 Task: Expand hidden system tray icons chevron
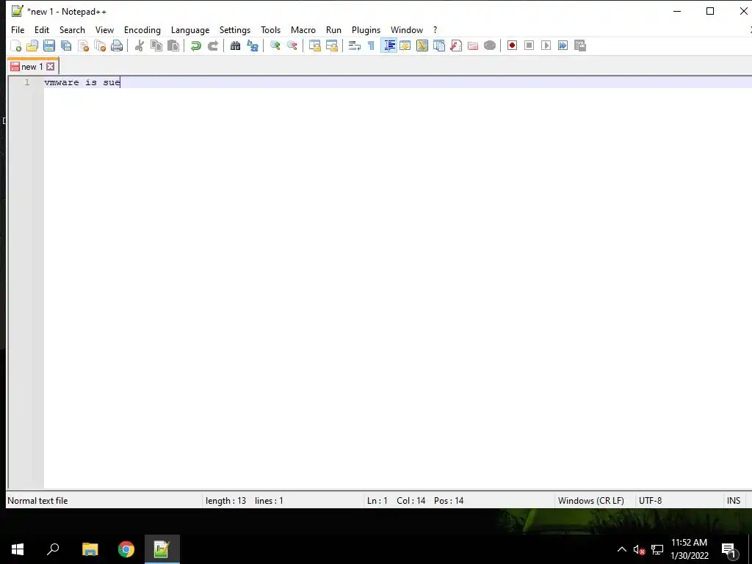[x=621, y=549]
